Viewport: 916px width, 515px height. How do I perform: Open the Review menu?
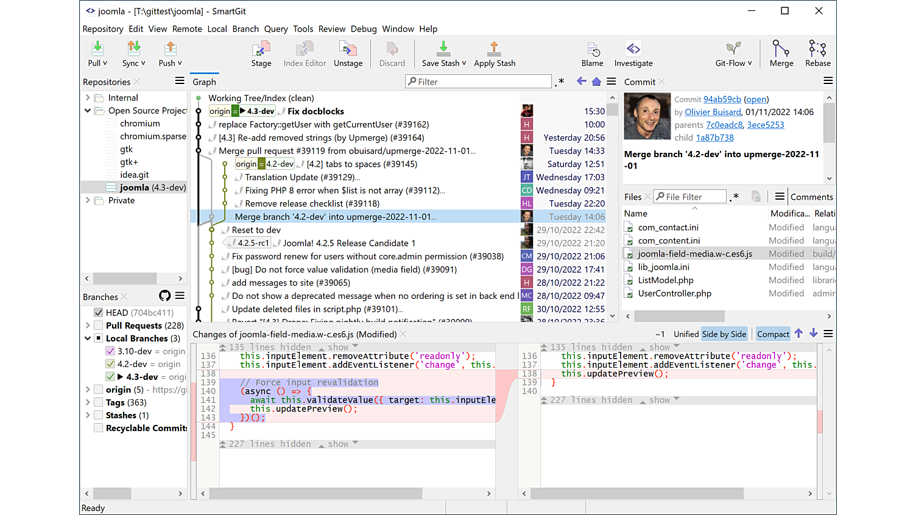331,29
